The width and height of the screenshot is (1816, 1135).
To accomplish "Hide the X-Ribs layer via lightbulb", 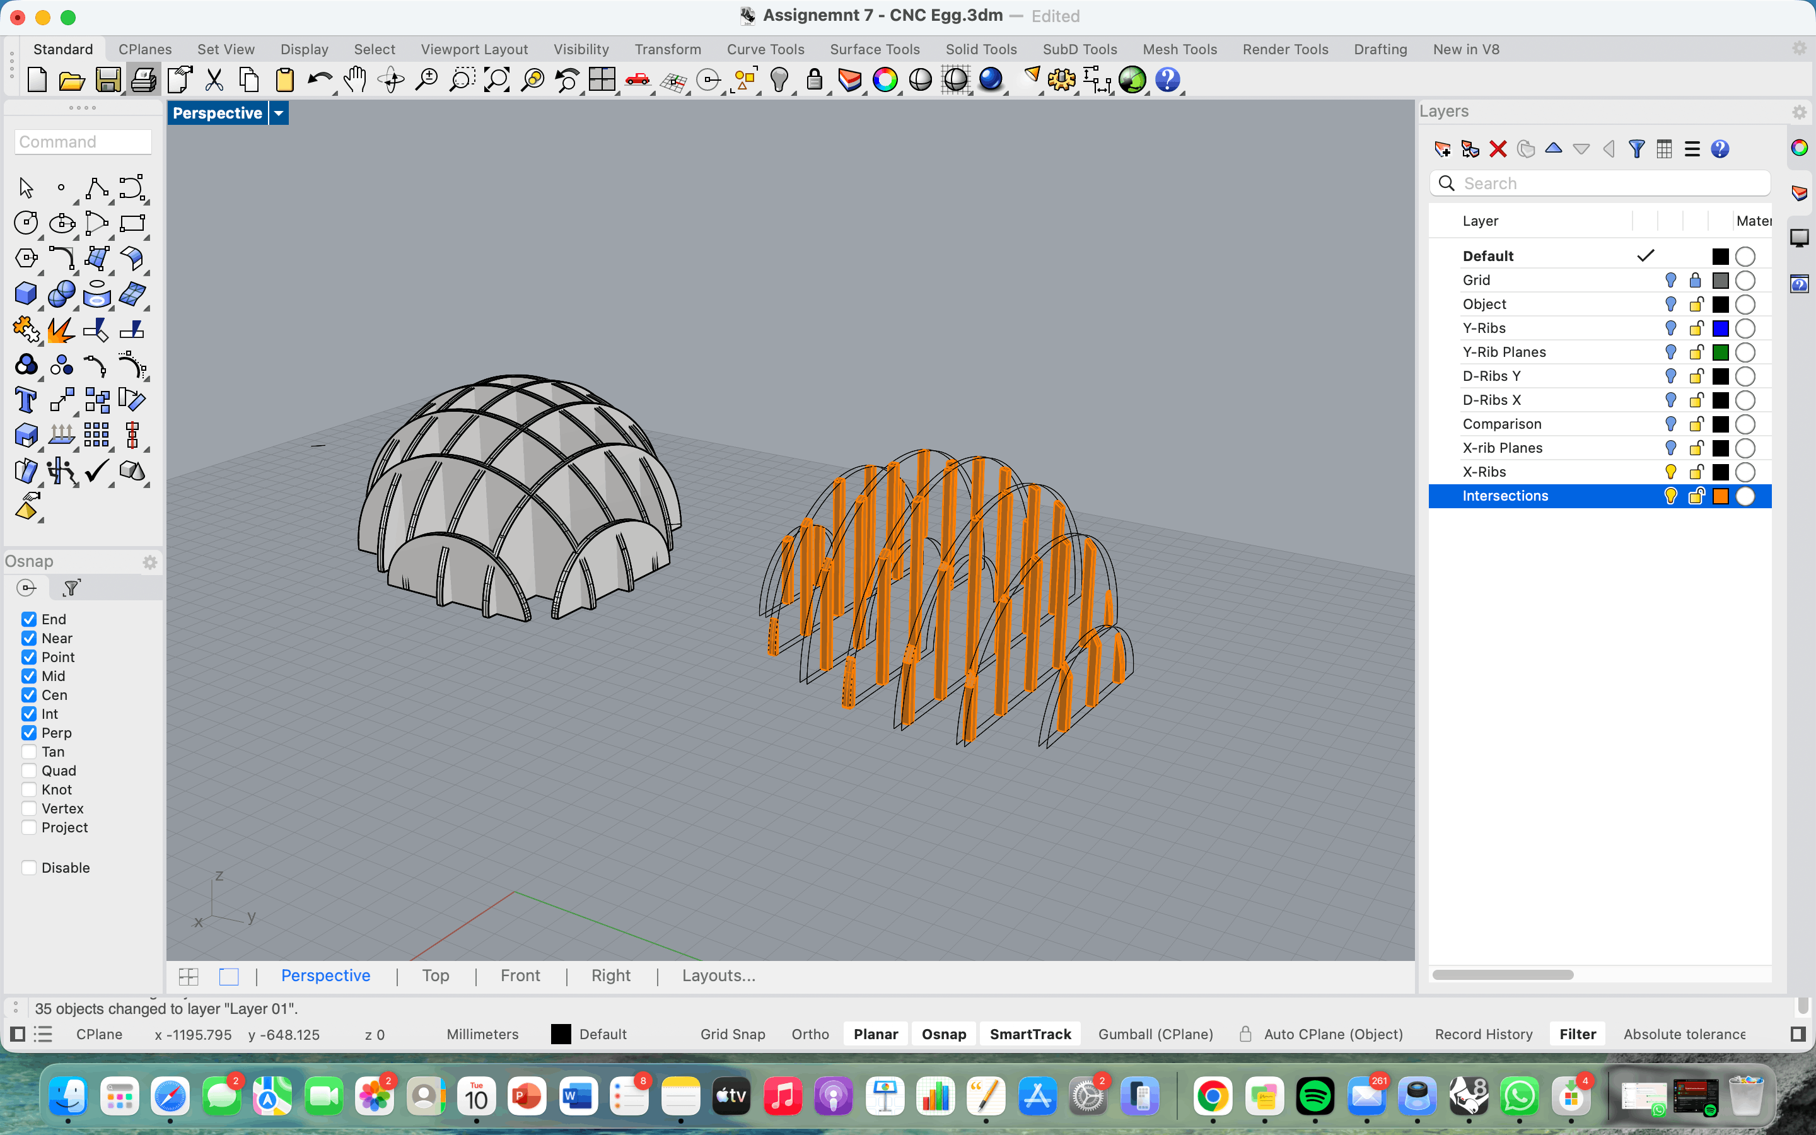I will tap(1670, 472).
